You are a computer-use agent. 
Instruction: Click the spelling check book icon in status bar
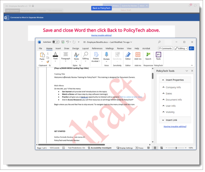[x=64, y=148]
